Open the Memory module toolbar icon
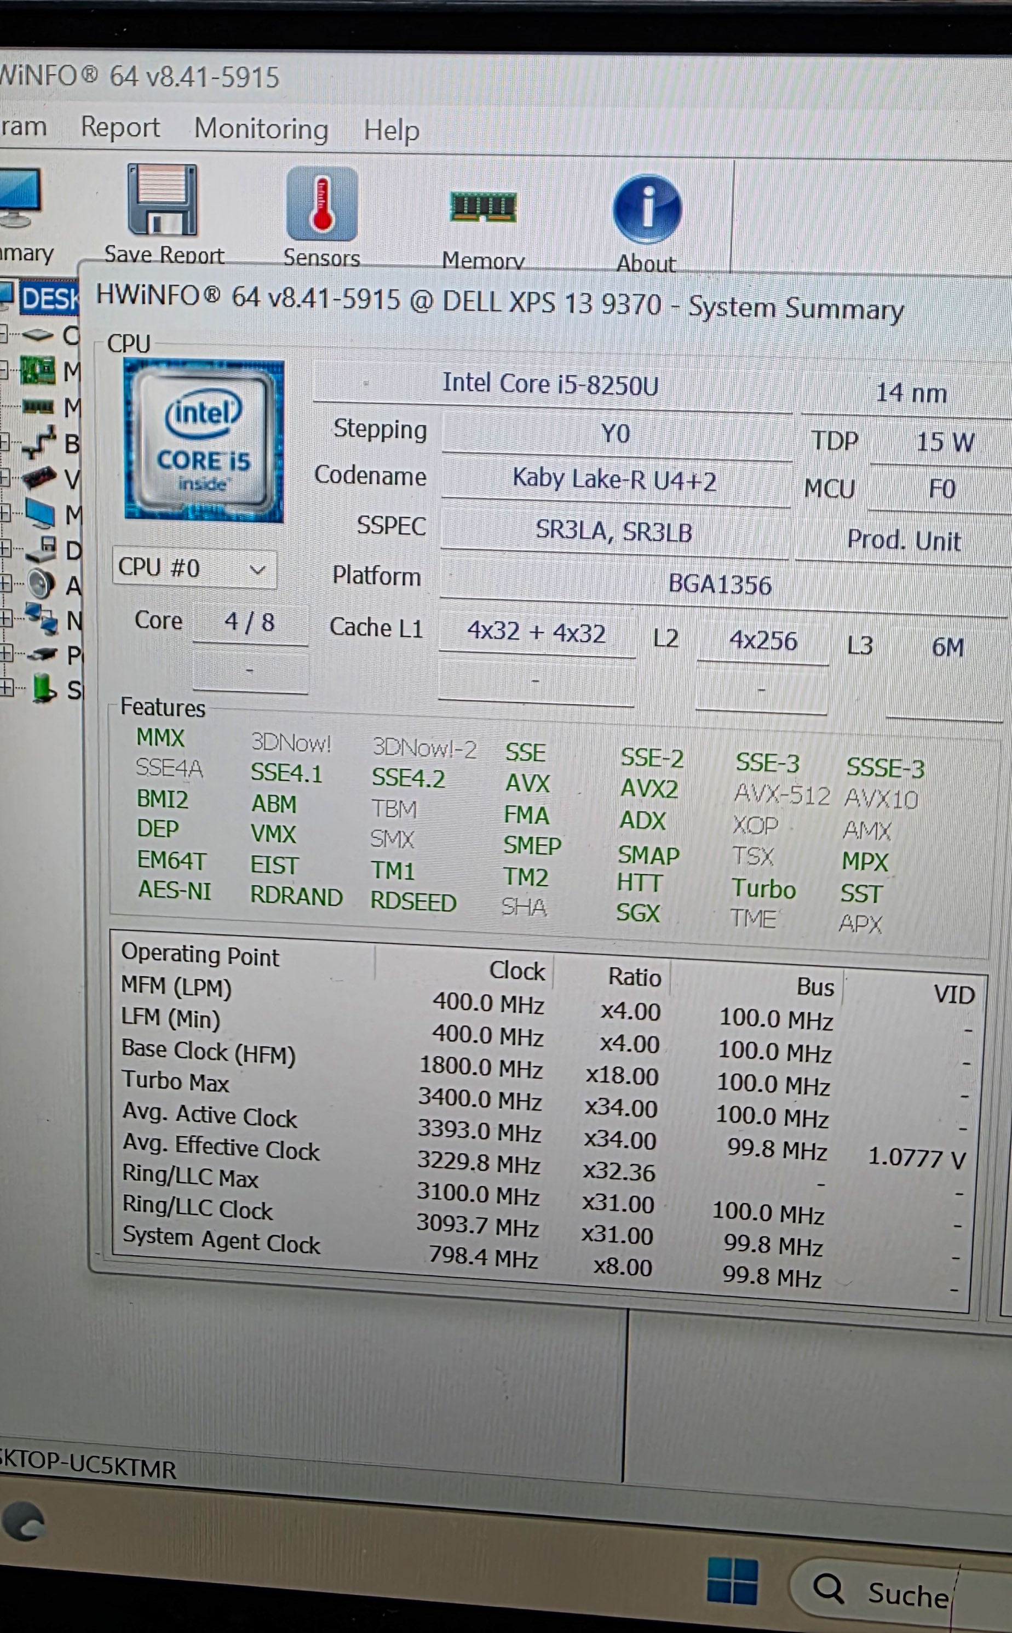Image resolution: width=1012 pixels, height=1633 pixels. tap(482, 207)
